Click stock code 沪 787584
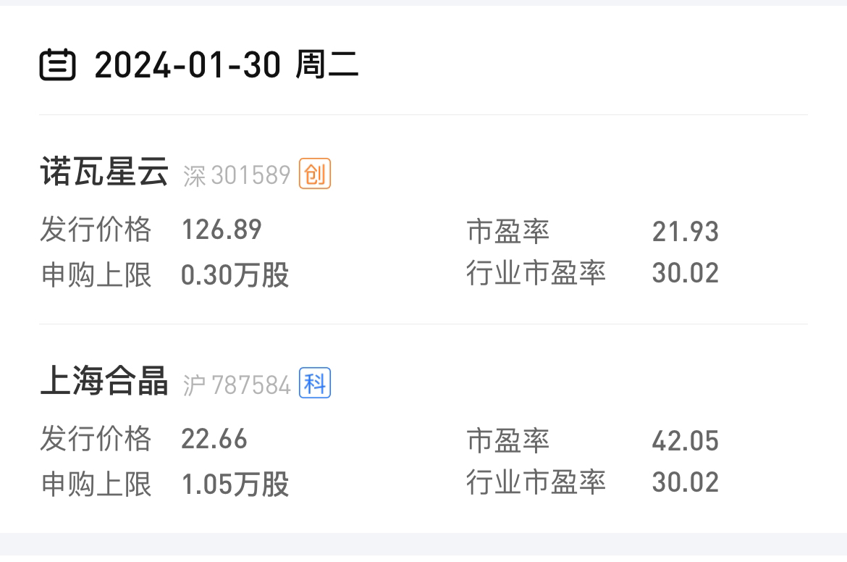847x562 pixels. [x=236, y=385]
